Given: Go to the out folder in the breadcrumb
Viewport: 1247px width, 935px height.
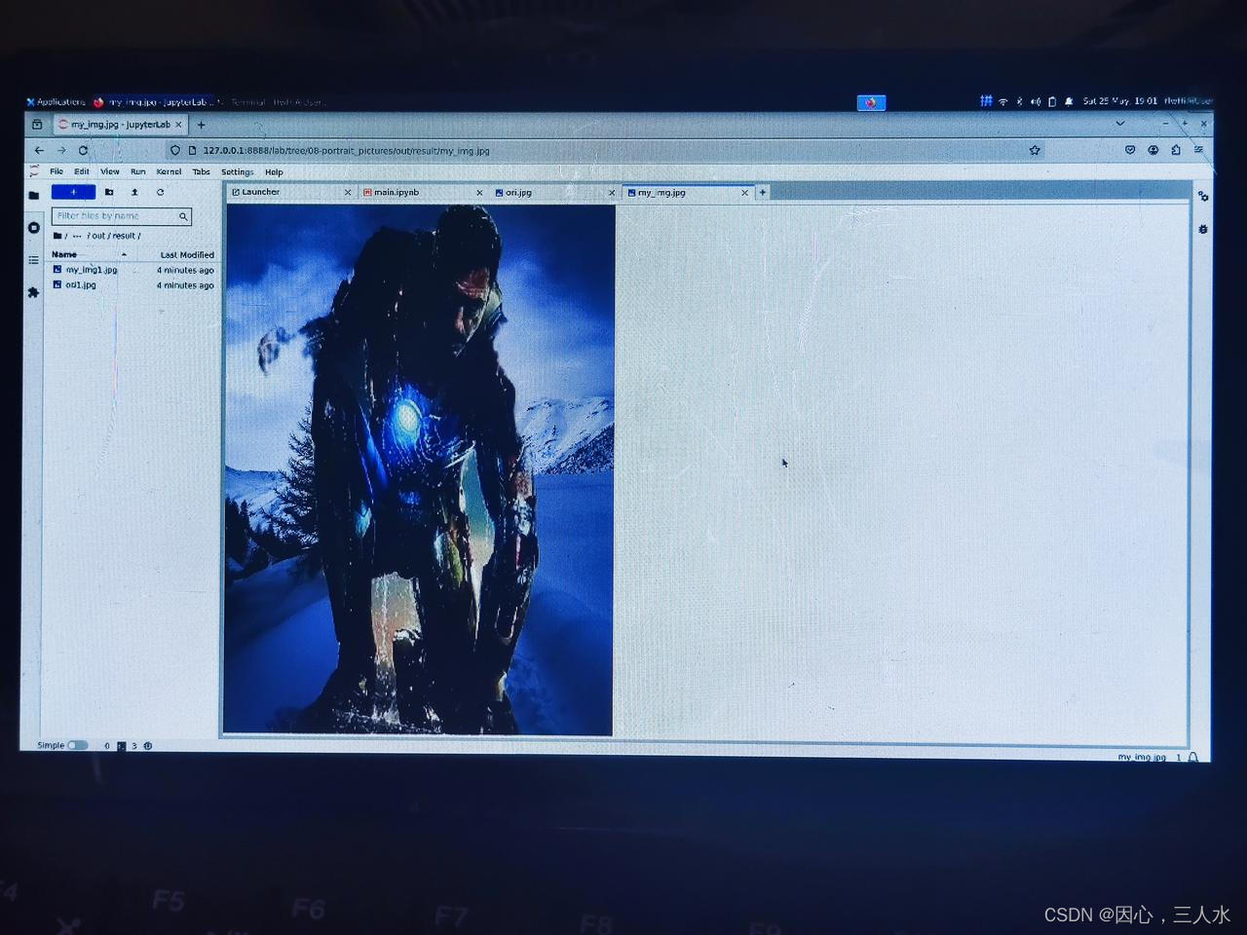Looking at the screenshot, I should (x=98, y=236).
